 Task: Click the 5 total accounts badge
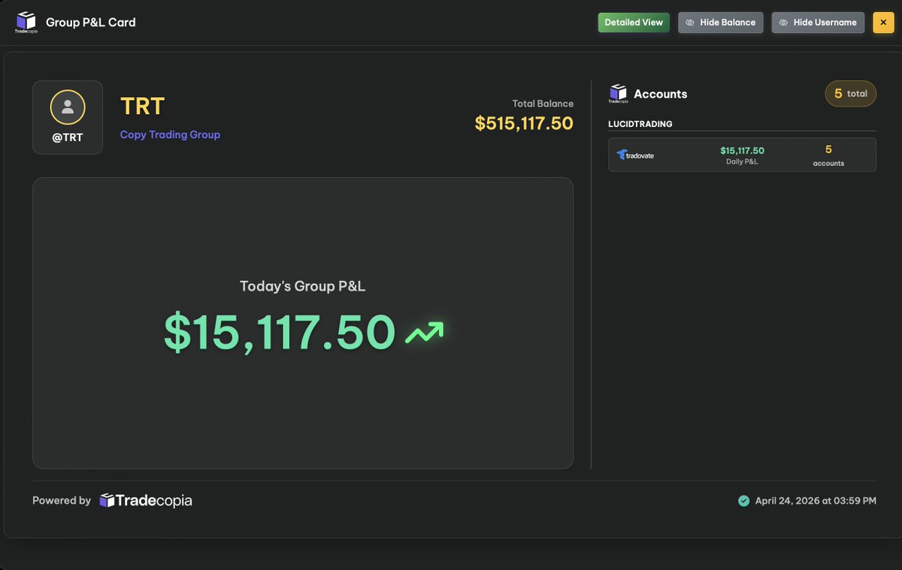click(850, 94)
